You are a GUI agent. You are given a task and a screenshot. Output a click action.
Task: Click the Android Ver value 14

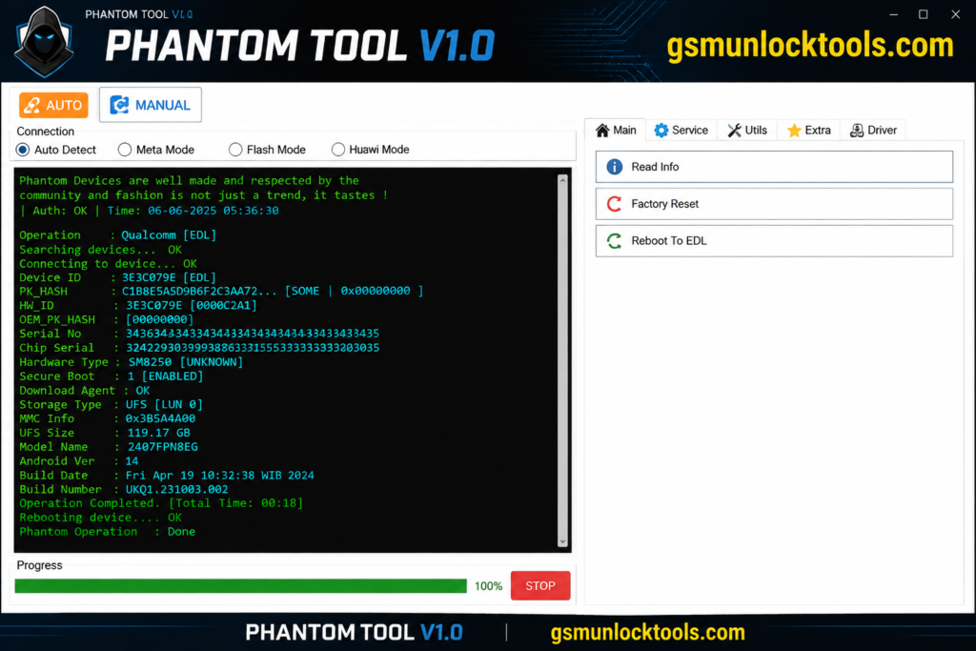pos(132,461)
